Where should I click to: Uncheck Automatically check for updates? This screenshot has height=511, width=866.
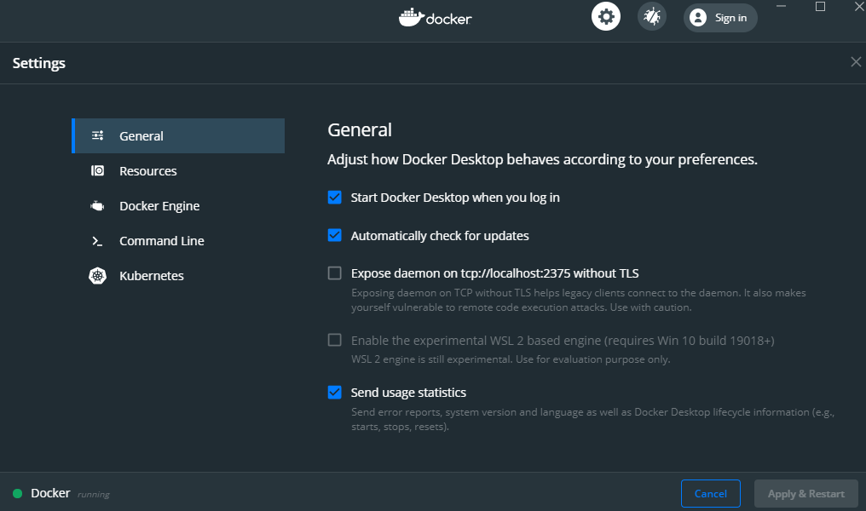coord(335,236)
